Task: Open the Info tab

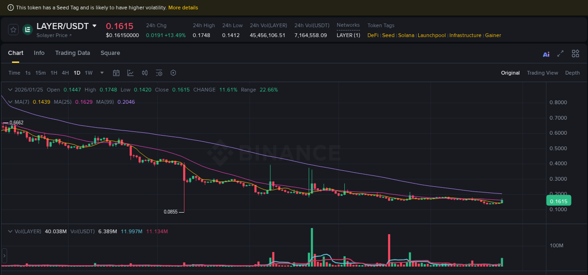Action: point(39,53)
